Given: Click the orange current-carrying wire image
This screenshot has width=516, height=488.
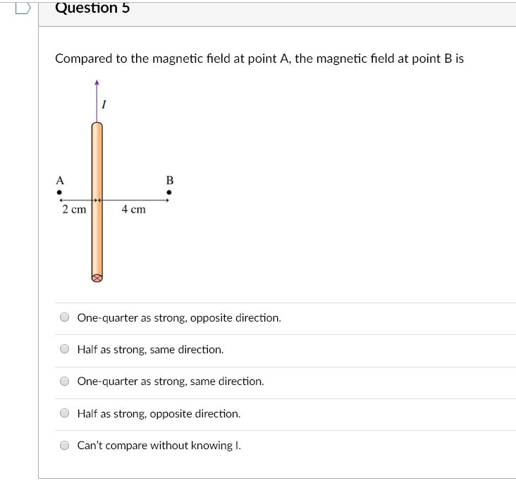Looking at the screenshot, I should (x=97, y=202).
